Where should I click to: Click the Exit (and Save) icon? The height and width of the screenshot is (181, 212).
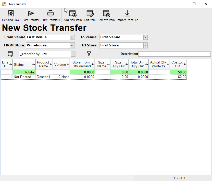tap(11, 14)
